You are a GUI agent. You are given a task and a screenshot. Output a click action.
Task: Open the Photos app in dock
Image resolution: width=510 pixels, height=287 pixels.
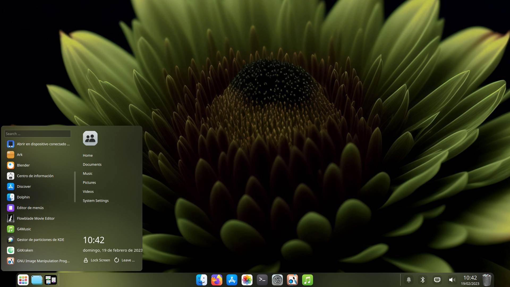[247, 280]
